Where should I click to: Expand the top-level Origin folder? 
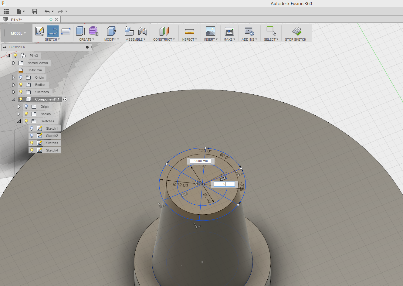point(13,77)
